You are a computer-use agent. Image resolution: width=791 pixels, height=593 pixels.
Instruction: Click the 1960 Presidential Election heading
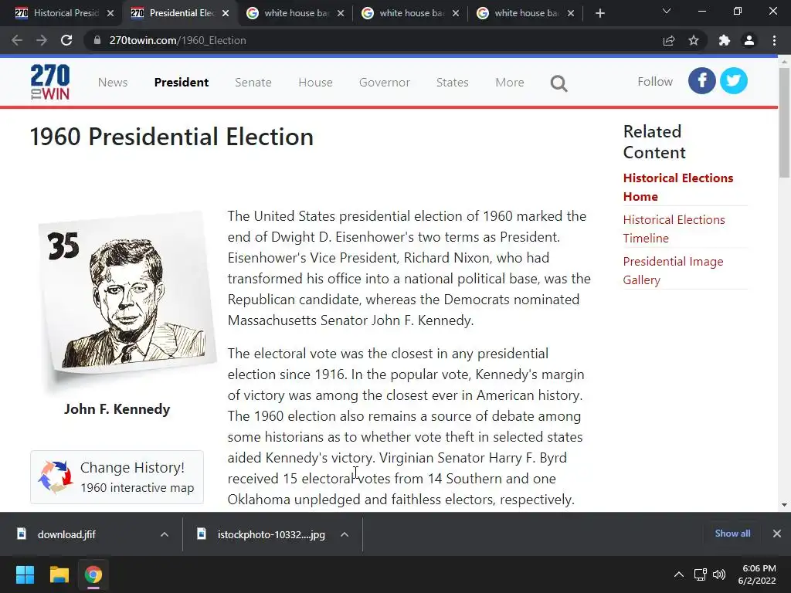pos(171,137)
